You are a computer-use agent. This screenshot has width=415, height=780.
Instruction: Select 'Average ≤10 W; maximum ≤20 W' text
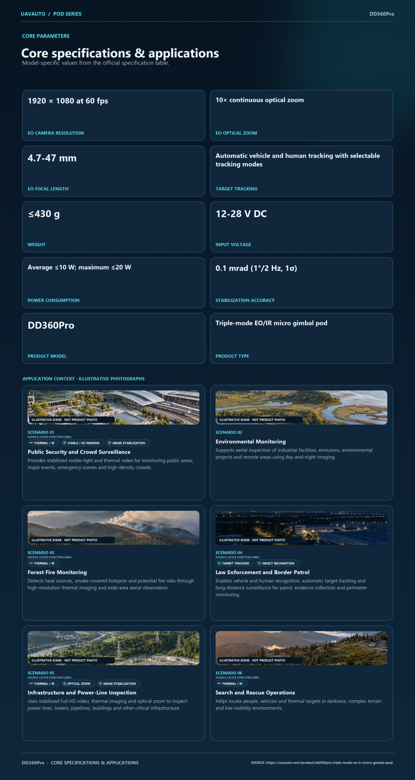tap(80, 267)
